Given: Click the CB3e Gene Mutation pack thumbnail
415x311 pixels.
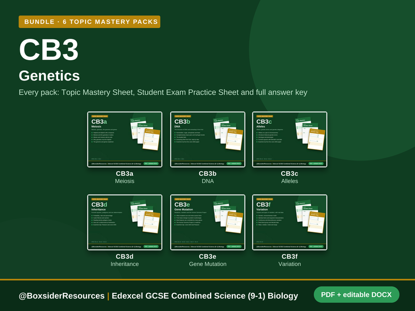Looking at the screenshot, I should click(208, 222).
